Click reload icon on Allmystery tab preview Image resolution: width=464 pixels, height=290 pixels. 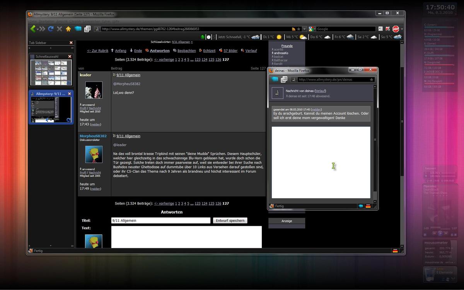pos(68,120)
